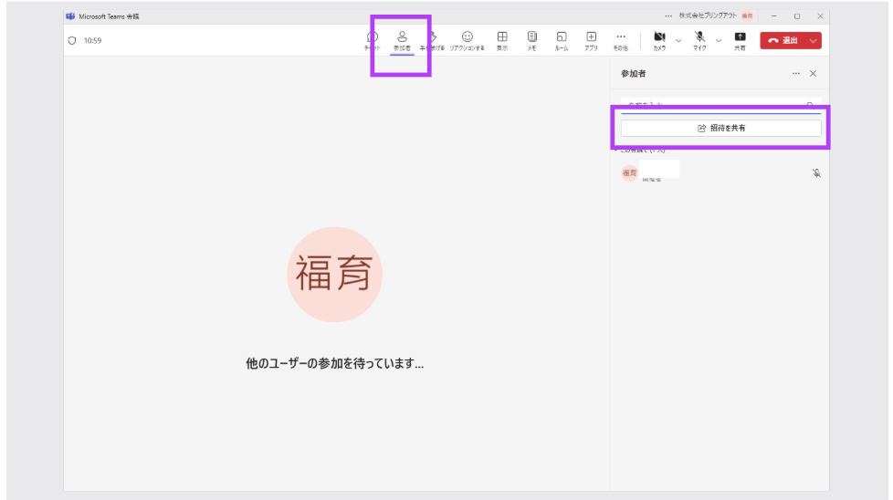Click the 福育 profile badge in title bar
The width and height of the screenshot is (893, 500).
click(x=747, y=16)
